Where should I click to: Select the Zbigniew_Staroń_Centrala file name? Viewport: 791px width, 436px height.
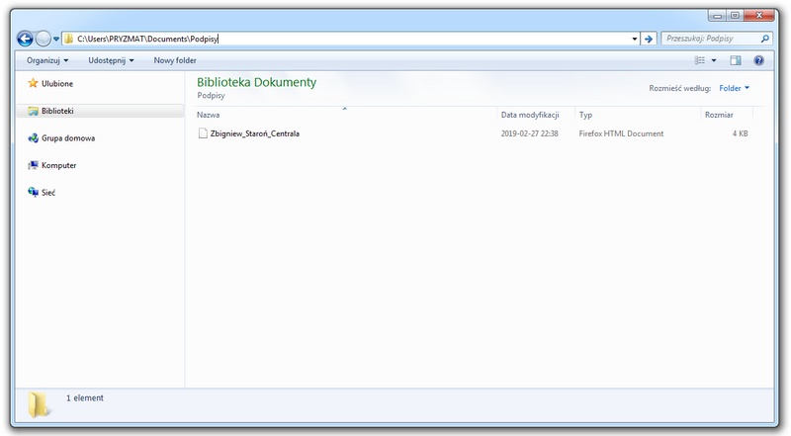[x=255, y=133]
